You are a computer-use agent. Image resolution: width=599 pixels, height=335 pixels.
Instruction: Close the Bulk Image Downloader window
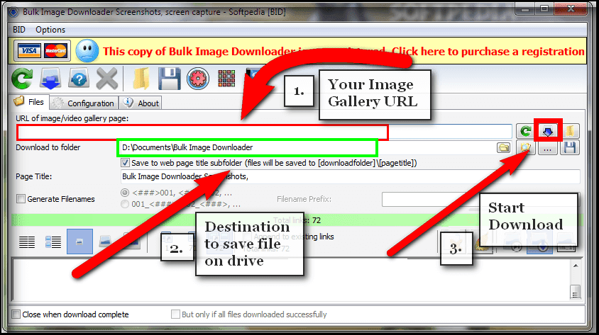coord(571,8)
